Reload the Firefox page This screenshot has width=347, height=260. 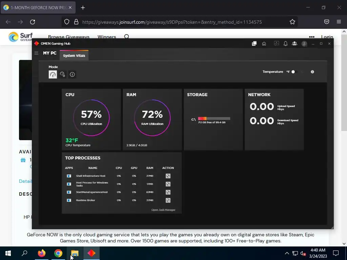(x=33, y=22)
